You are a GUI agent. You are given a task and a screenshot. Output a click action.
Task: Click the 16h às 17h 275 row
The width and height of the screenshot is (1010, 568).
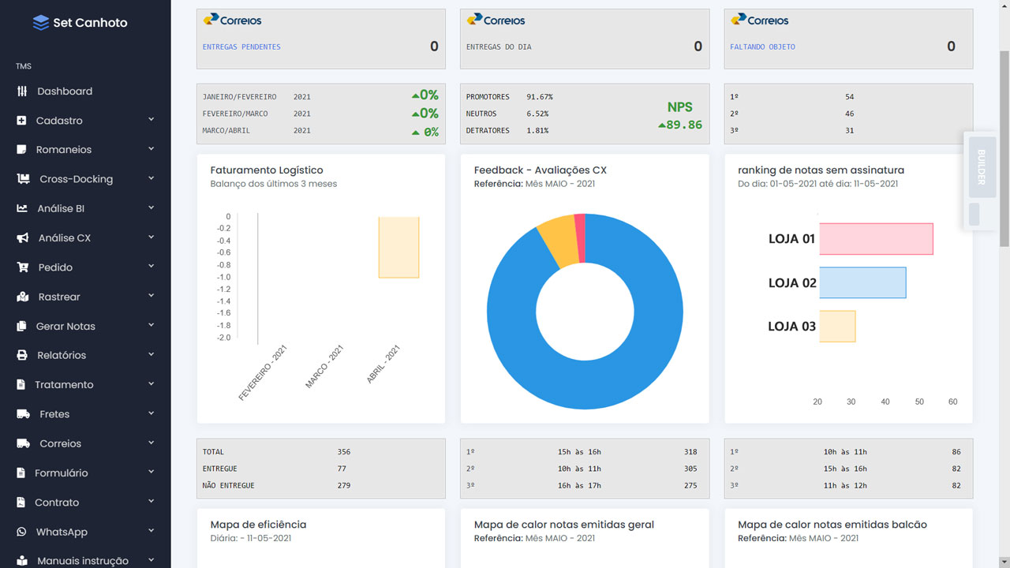[582, 485]
